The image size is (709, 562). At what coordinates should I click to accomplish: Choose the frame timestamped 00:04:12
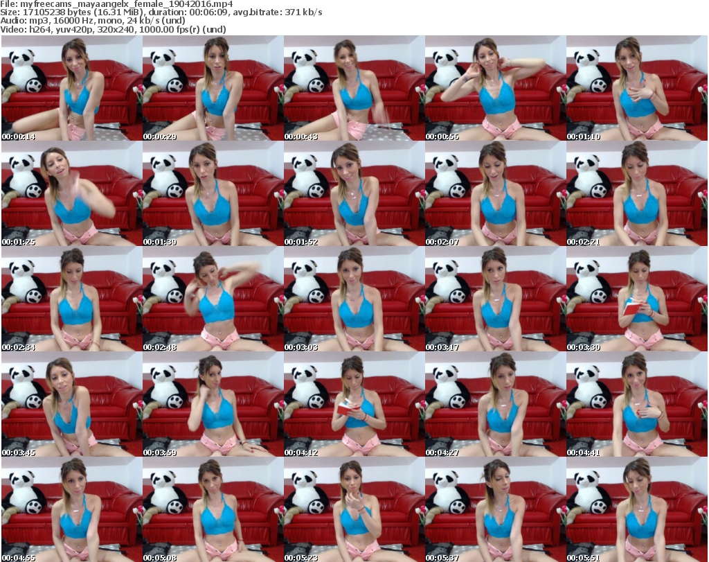click(354, 404)
